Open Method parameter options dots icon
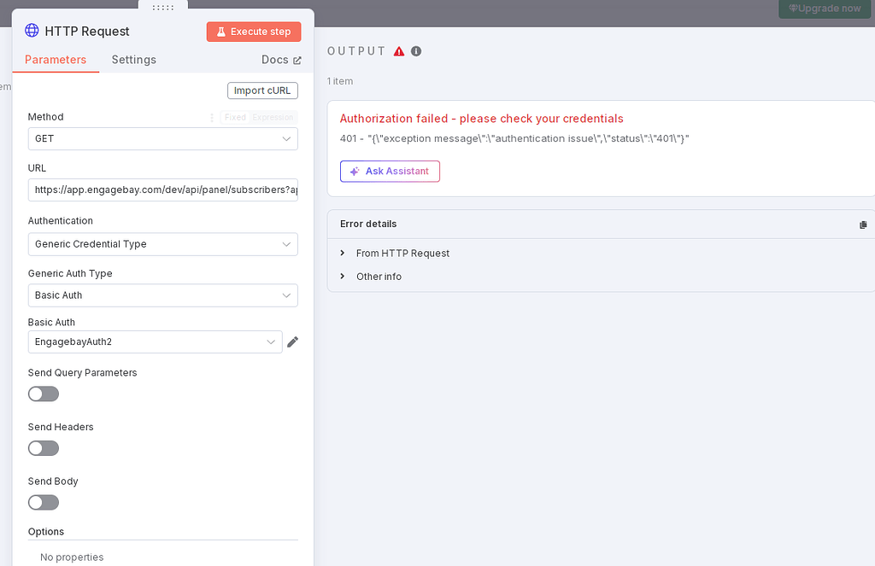This screenshot has width=875, height=566. pyautogui.click(x=212, y=118)
